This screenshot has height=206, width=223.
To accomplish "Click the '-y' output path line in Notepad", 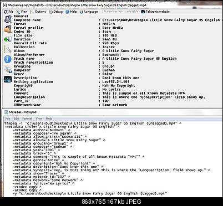I will (90, 194).
